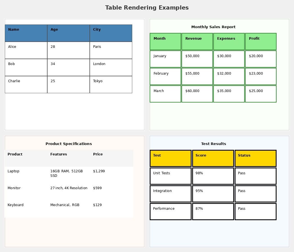Select the Monitor features cell
The width and height of the screenshot is (294, 252).
[69, 188]
